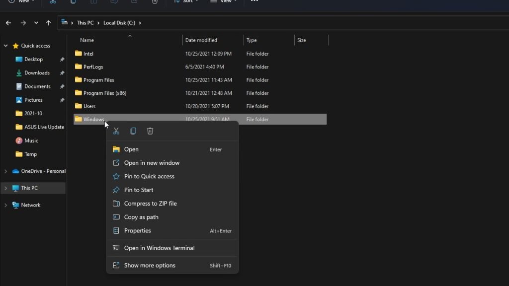
Task: Open the Intel folder icon
Action: coord(78,54)
